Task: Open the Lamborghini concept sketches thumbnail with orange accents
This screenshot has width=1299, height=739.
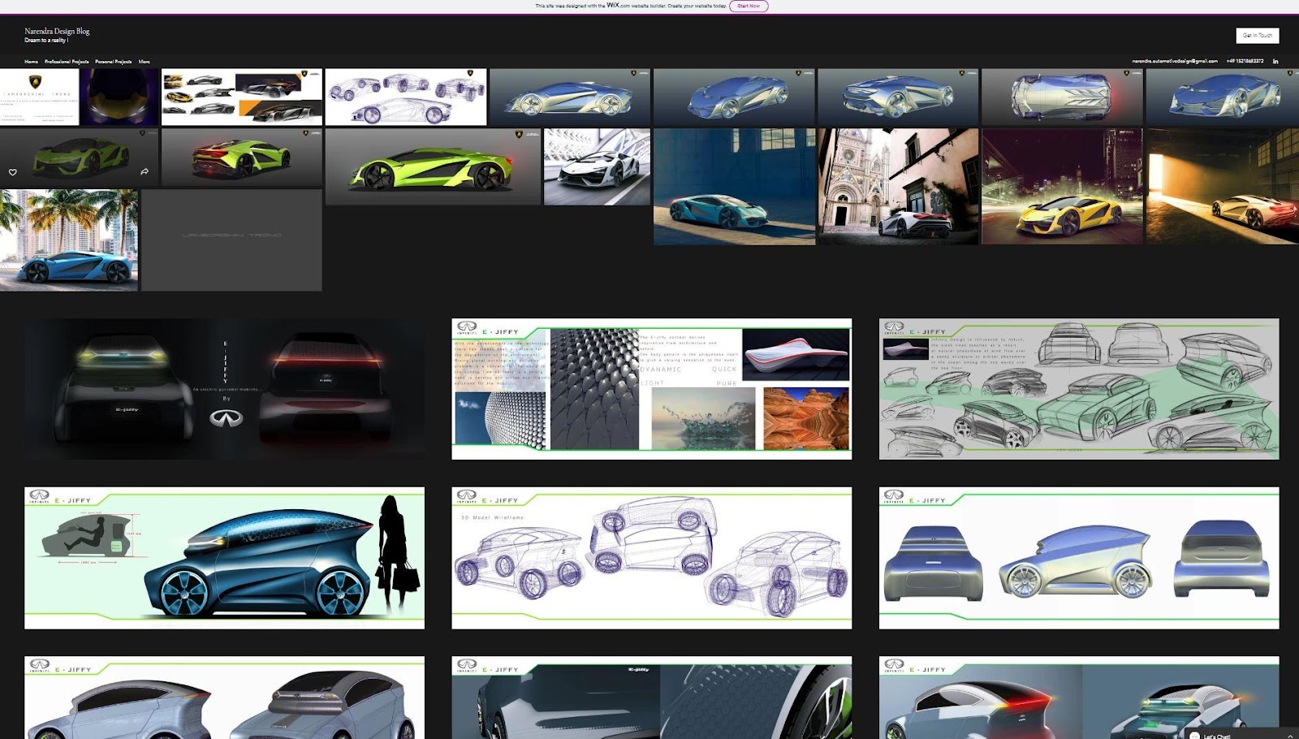Action: click(x=242, y=97)
